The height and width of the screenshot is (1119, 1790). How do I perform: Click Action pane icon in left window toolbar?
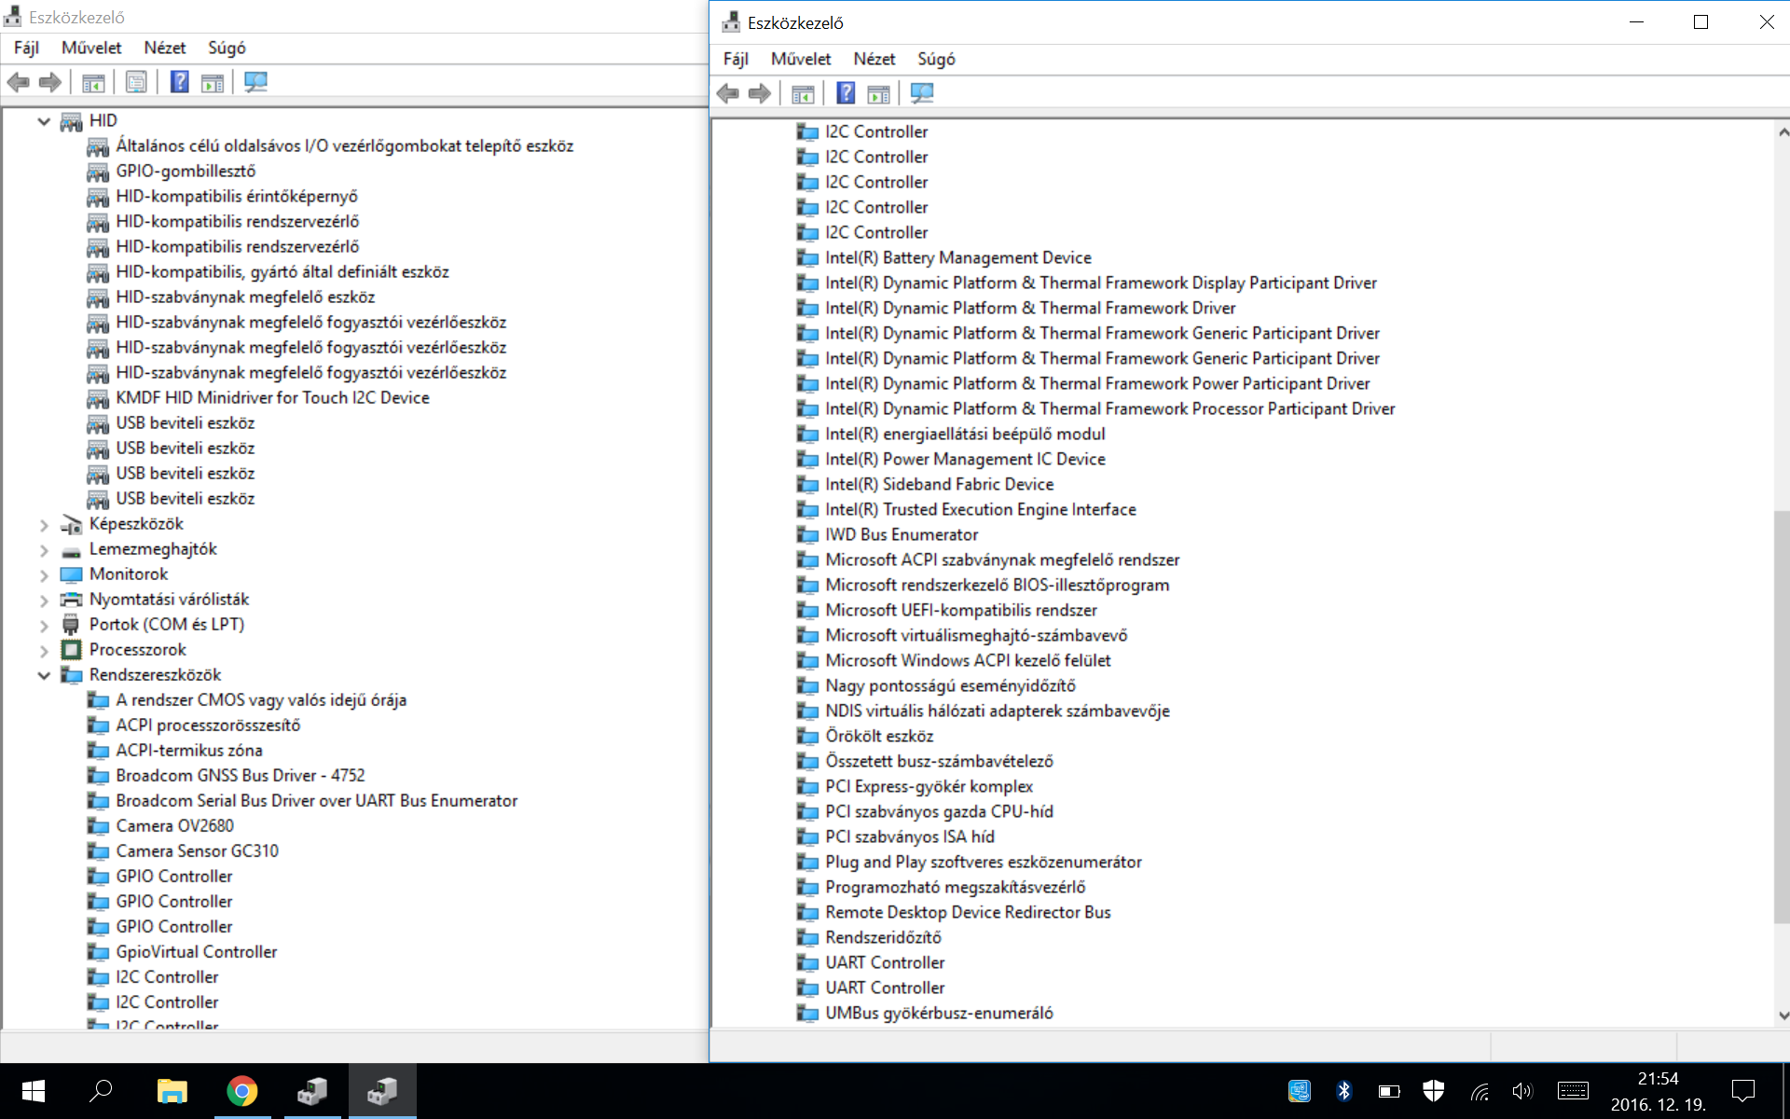coord(213,82)
